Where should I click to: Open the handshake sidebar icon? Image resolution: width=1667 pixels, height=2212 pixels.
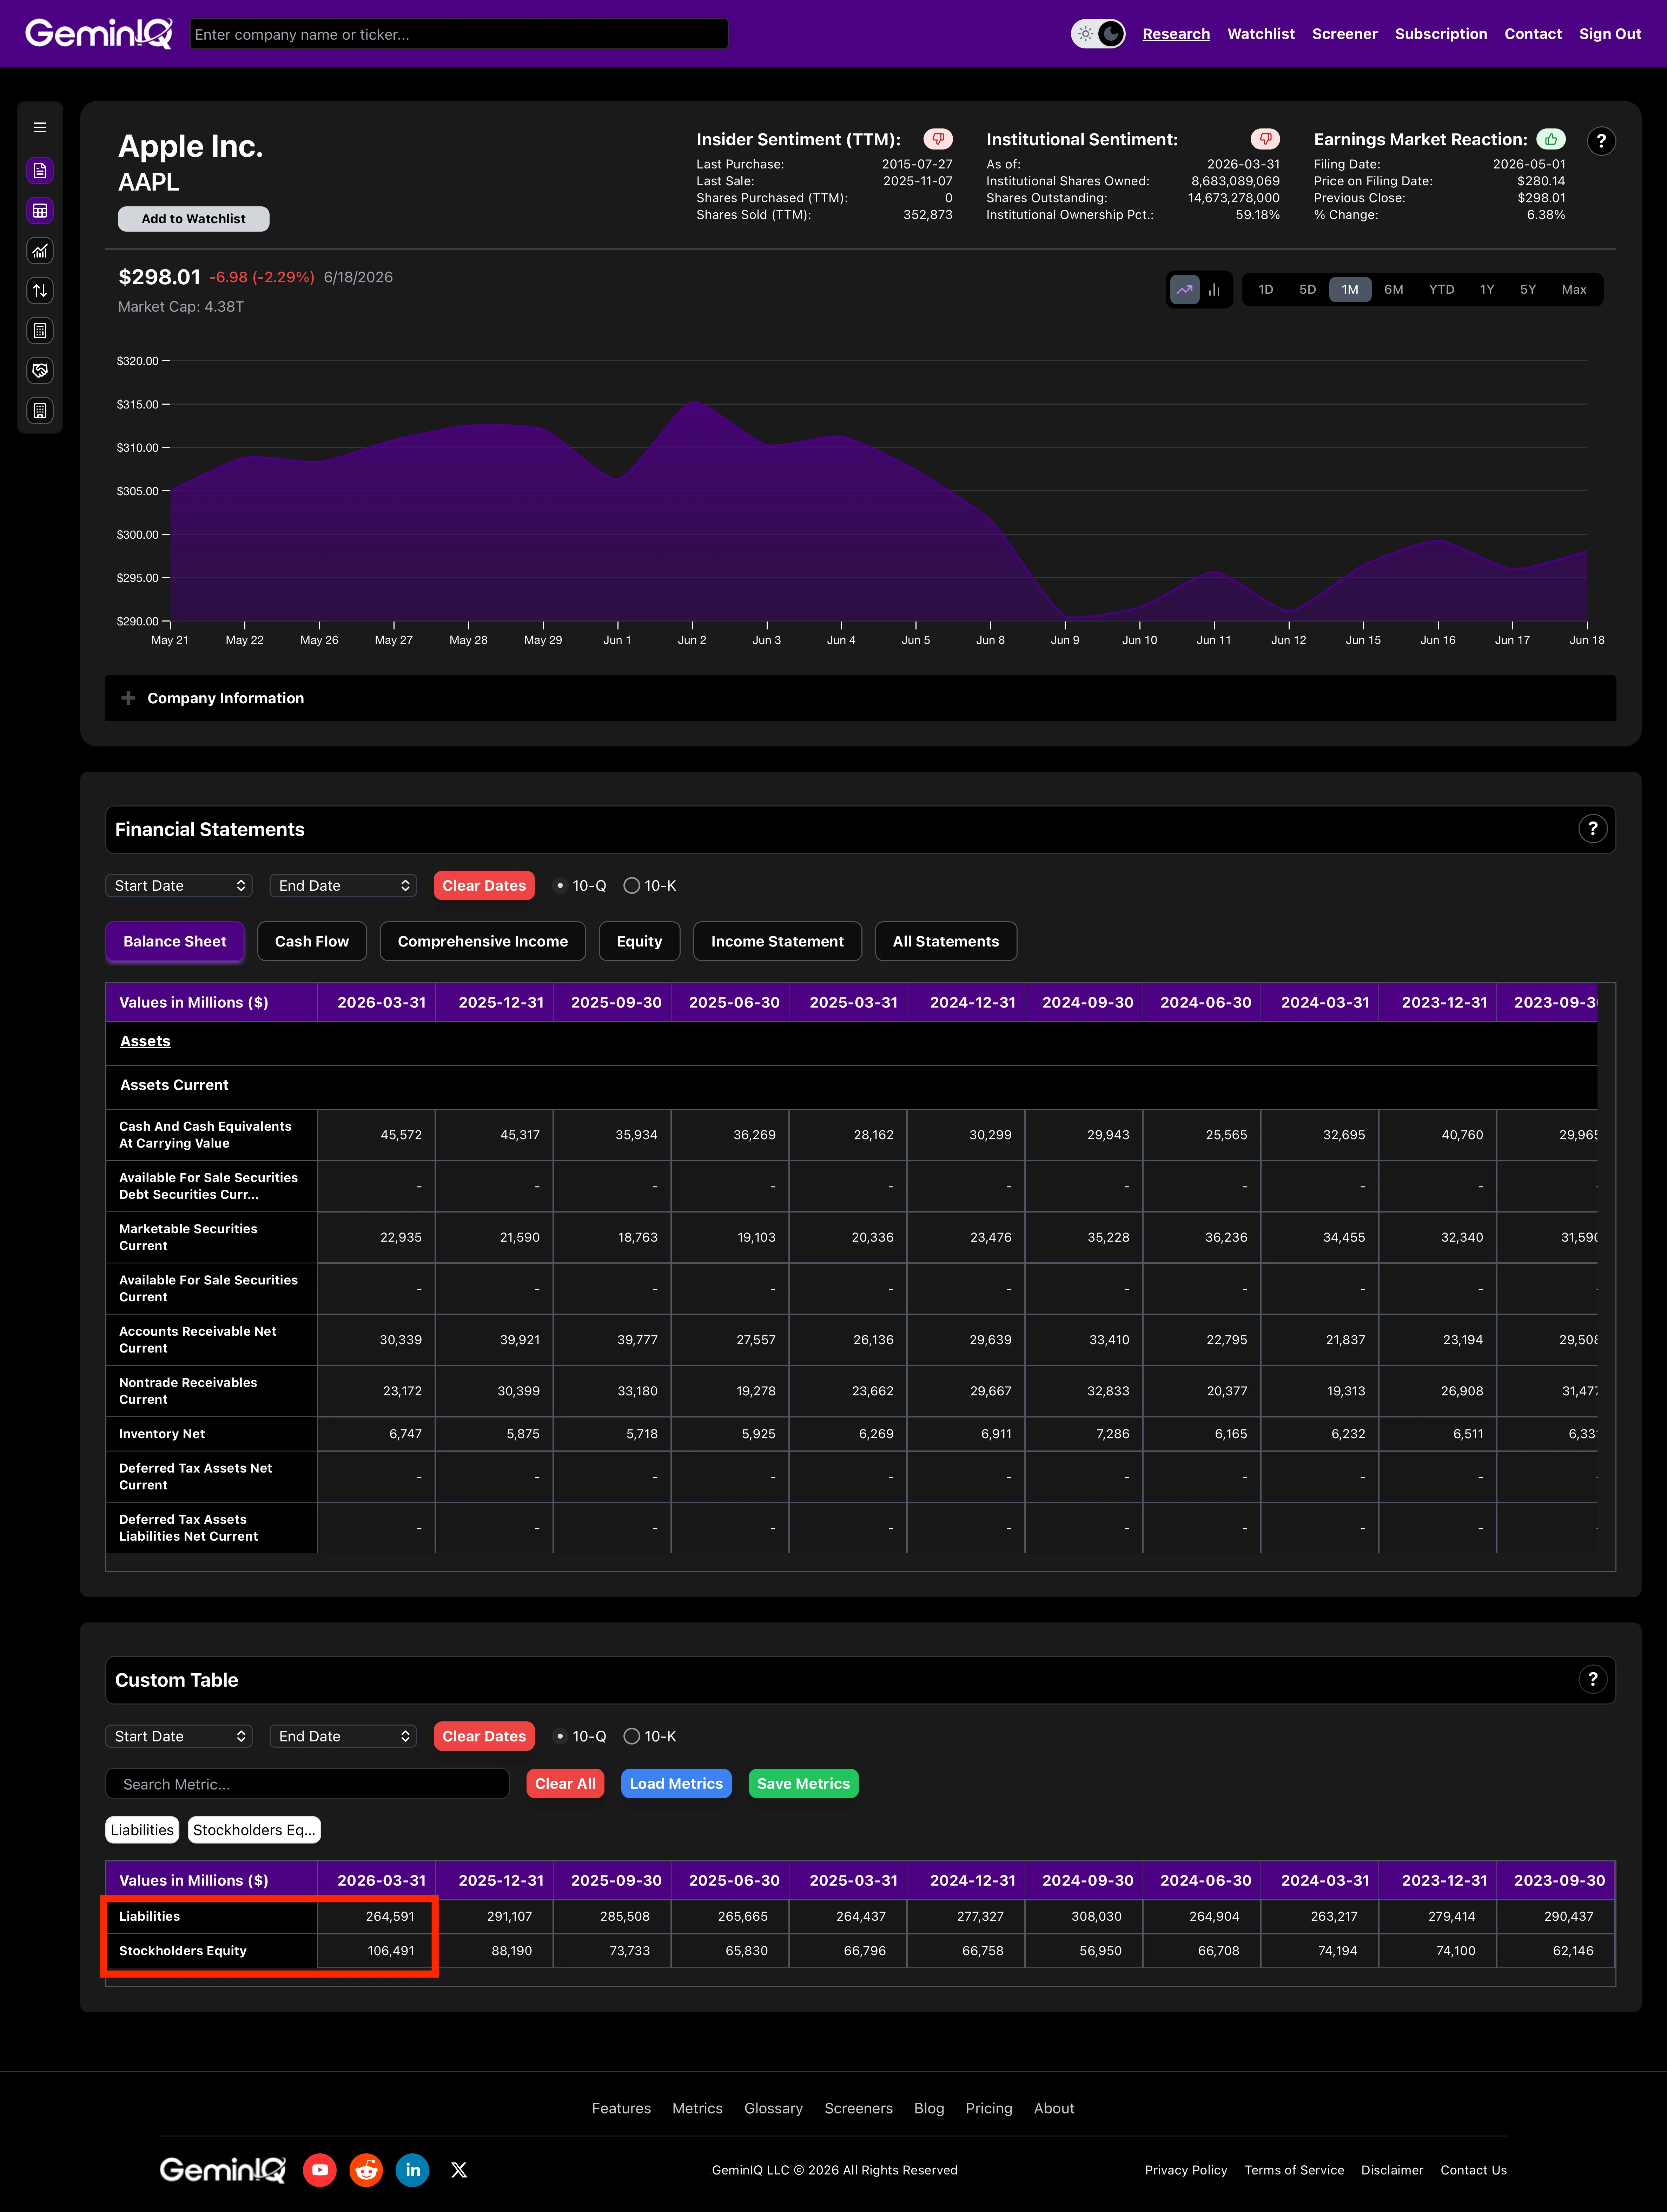40,371
